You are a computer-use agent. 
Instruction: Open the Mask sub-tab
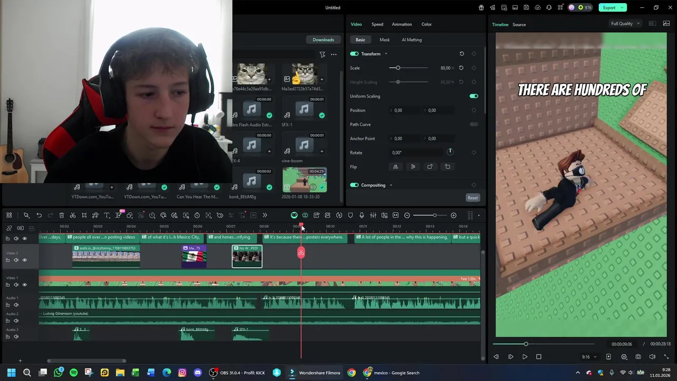(x=385, y=40)
